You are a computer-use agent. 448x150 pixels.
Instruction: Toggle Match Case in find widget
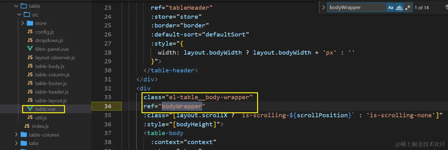tap(391, 7)
